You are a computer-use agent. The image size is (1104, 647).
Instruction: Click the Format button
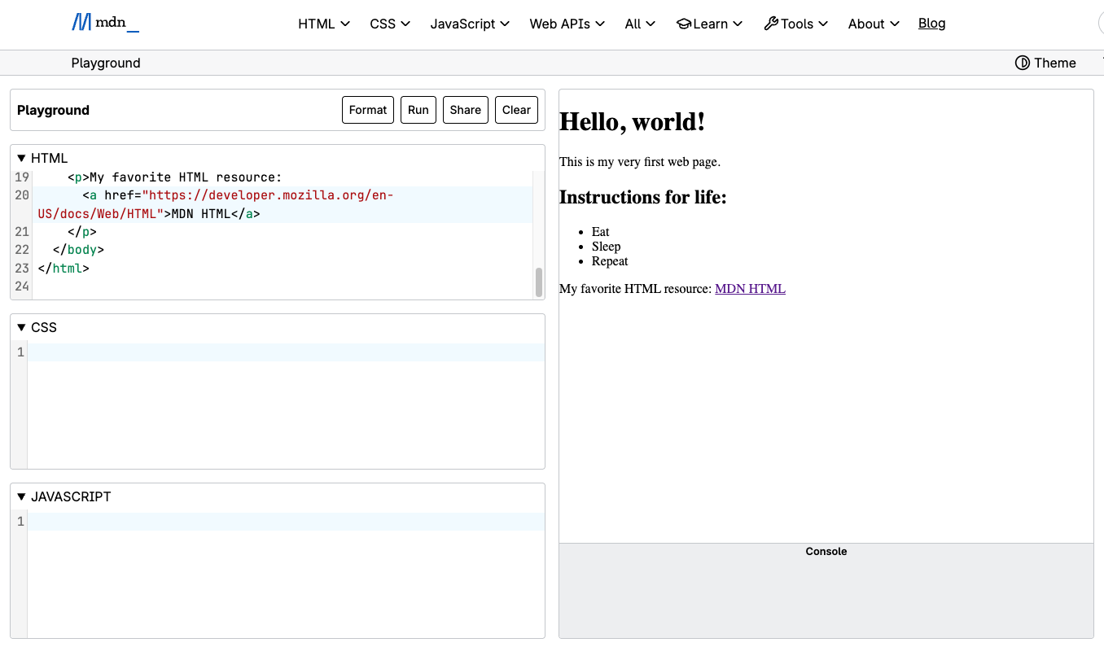[x=368, y=110]
